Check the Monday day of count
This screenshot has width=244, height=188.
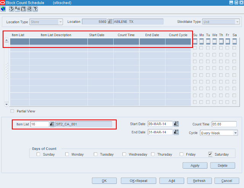tap(67, 154)
